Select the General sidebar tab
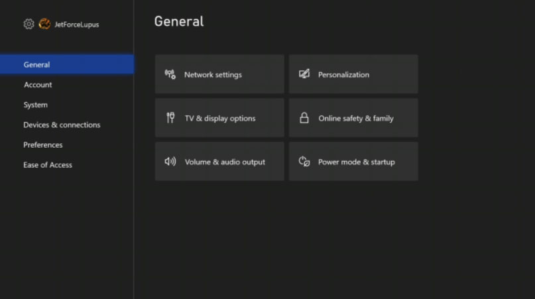This screenshot has height=299, width=535. (67, 64)
